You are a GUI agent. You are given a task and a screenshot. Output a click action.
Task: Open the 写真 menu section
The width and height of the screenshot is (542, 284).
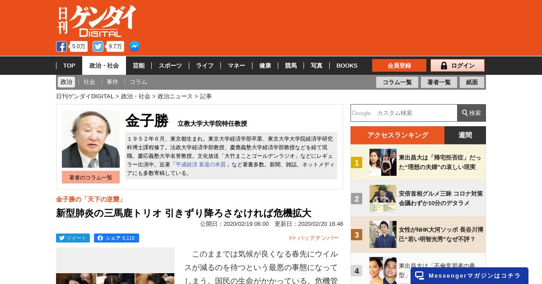tap(317, 65)
